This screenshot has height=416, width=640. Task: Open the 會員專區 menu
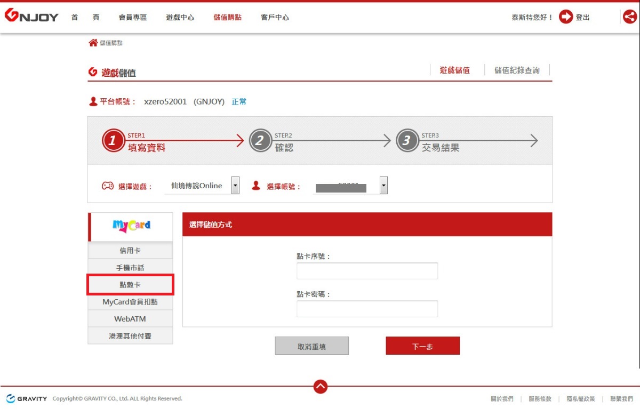pos(133,18)
